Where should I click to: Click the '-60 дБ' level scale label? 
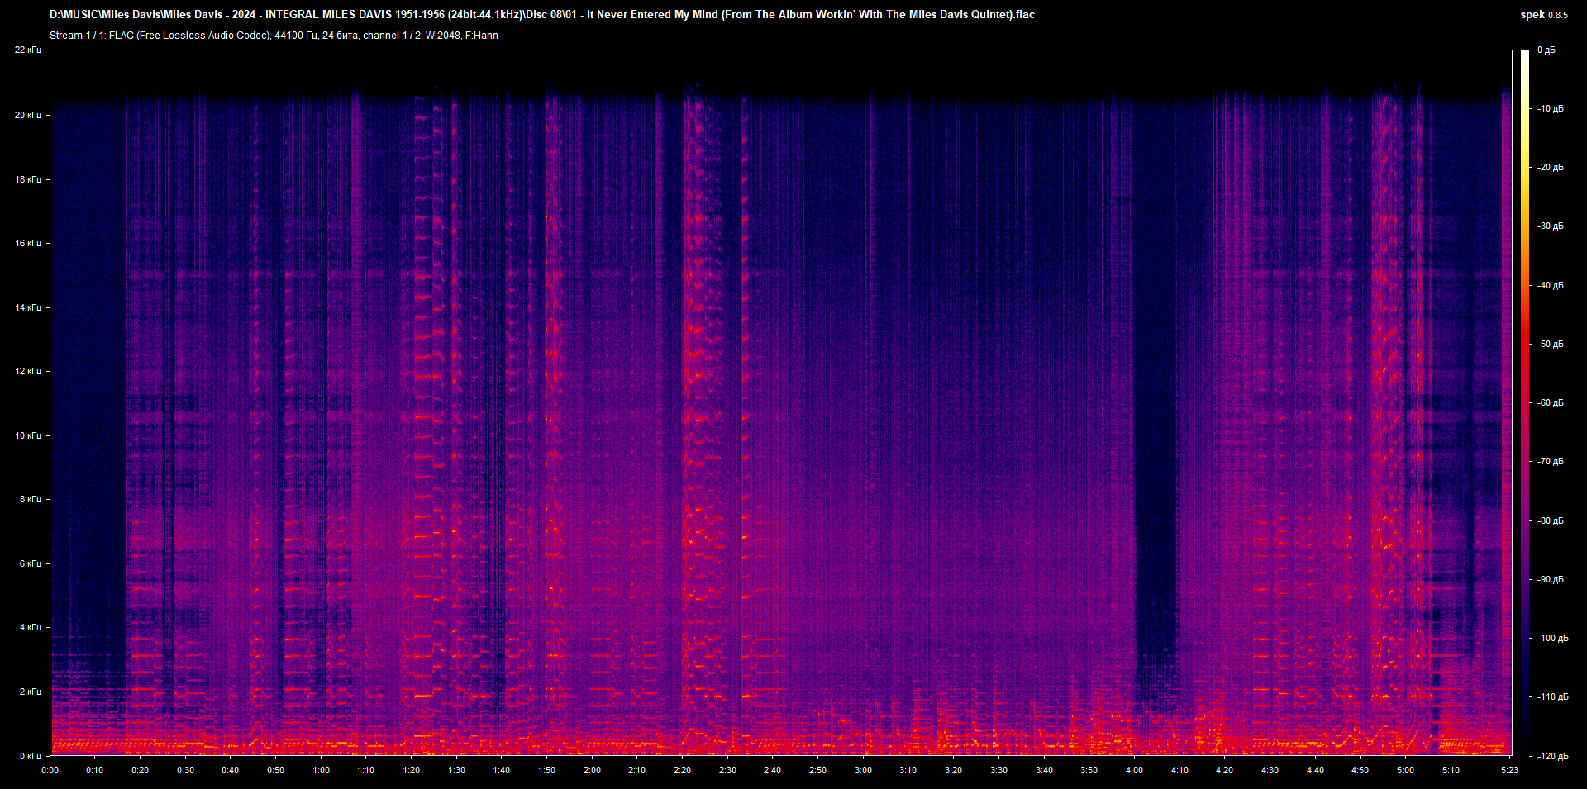click(x=1551, y=403)
